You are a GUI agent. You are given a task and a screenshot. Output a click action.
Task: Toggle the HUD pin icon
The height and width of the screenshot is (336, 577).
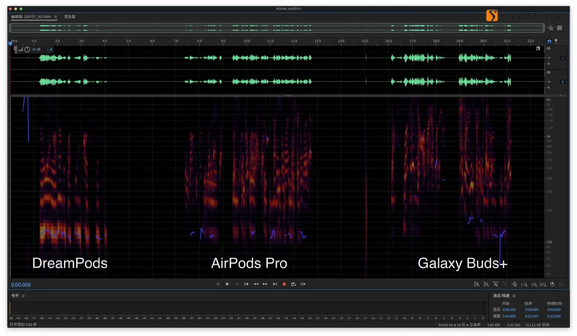[x=51, y=49]
